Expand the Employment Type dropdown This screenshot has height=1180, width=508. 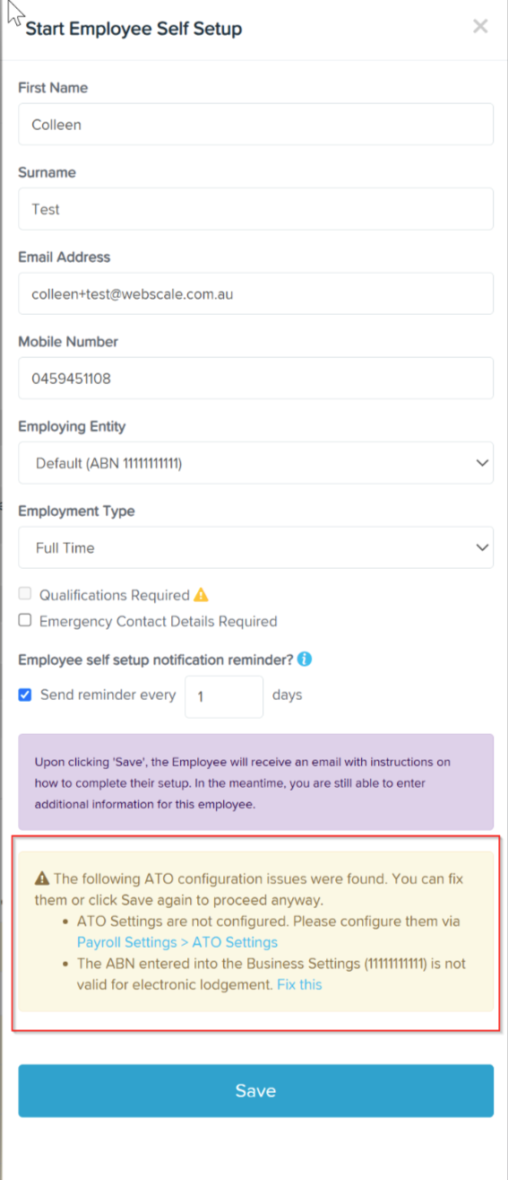pyautogui.click(x=256, y=547)
